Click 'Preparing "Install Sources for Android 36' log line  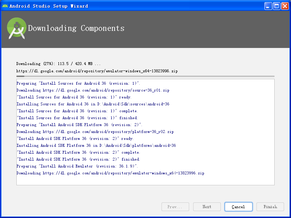78,84
